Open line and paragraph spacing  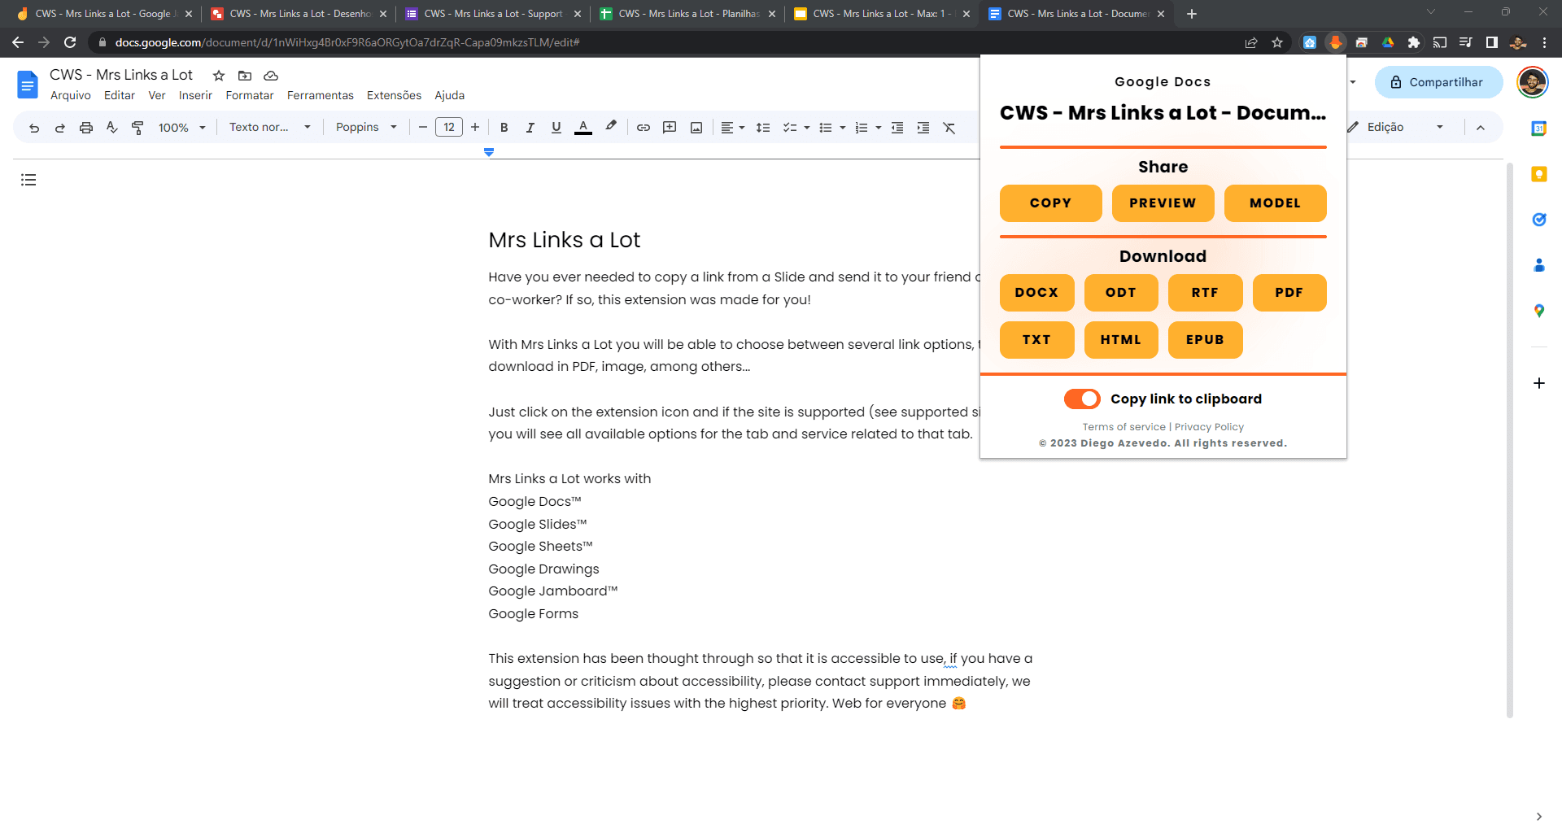click(x=763, y=128)
